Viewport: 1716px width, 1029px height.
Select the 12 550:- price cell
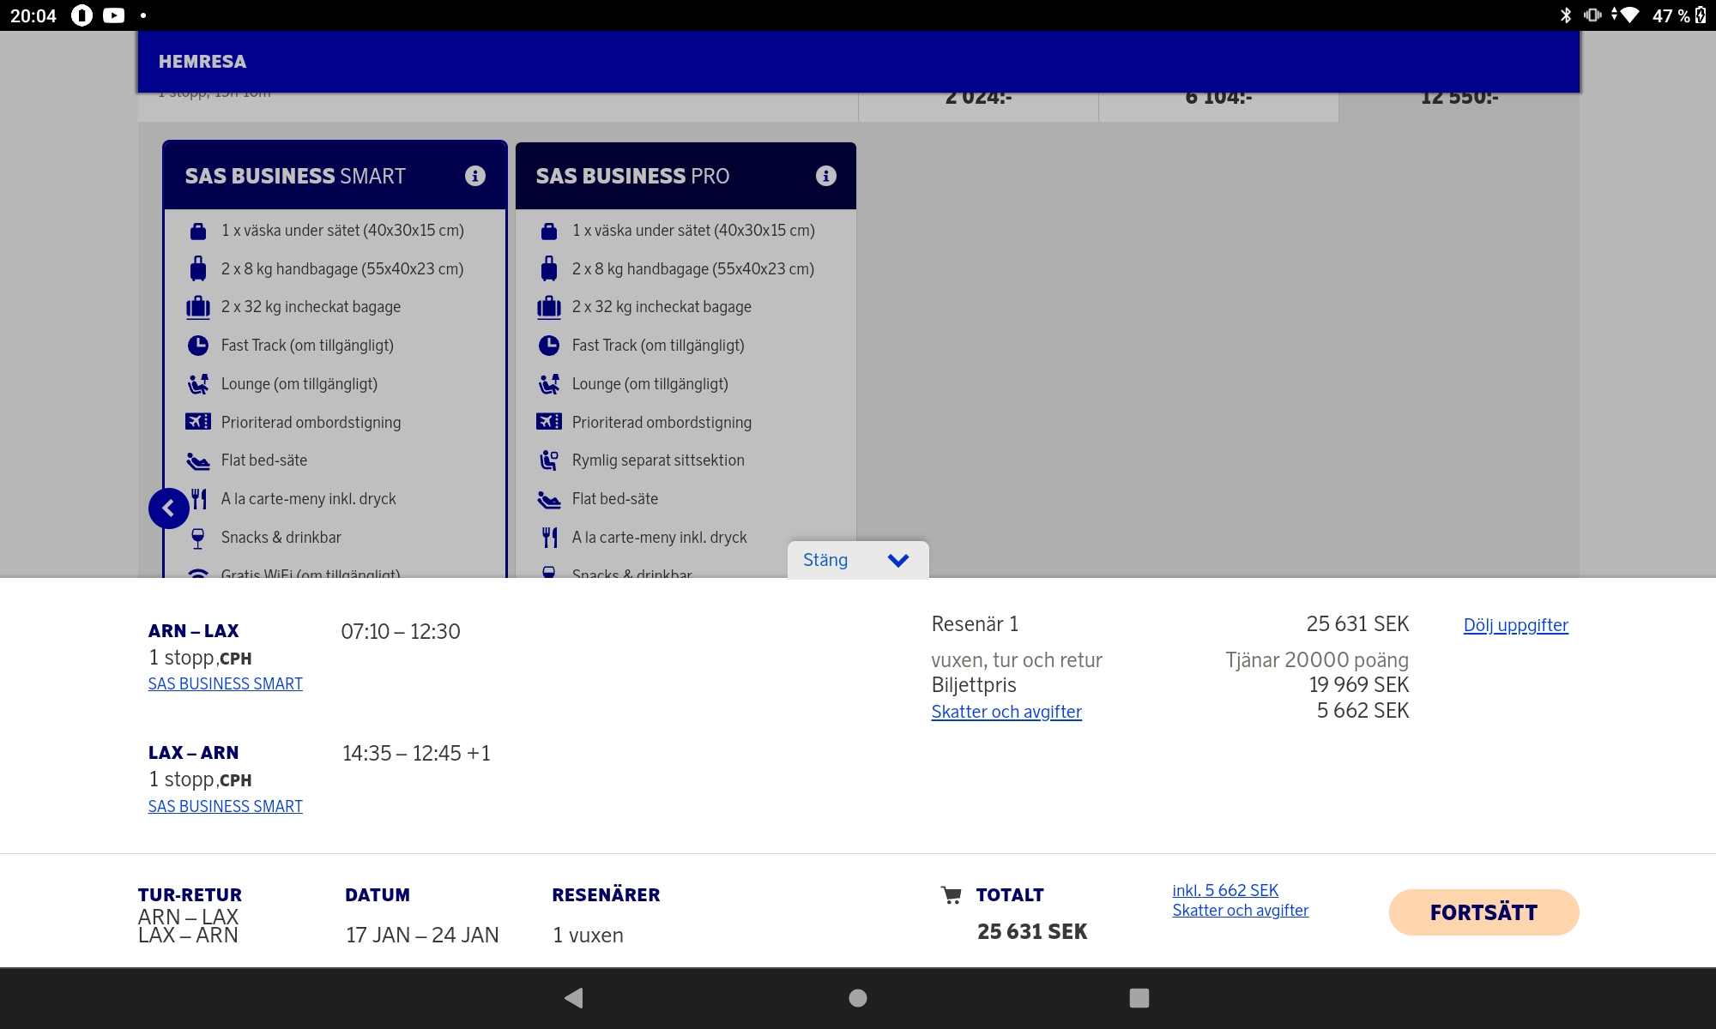(x=1459, y=105)
